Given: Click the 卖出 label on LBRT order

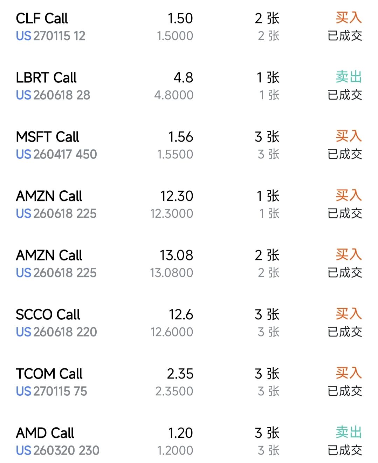Looking at the screenshot, I should [348, 77].
